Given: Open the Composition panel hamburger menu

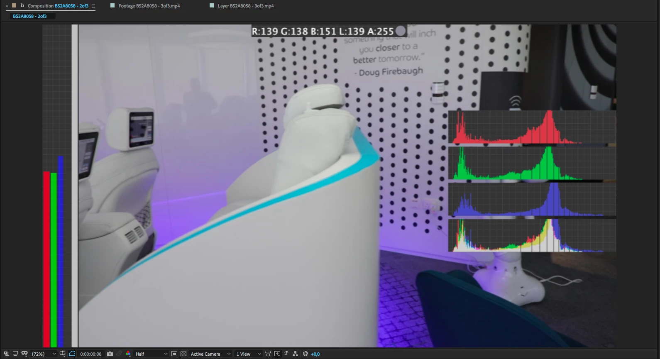Looking at the screenshot, I should point(93,6).
